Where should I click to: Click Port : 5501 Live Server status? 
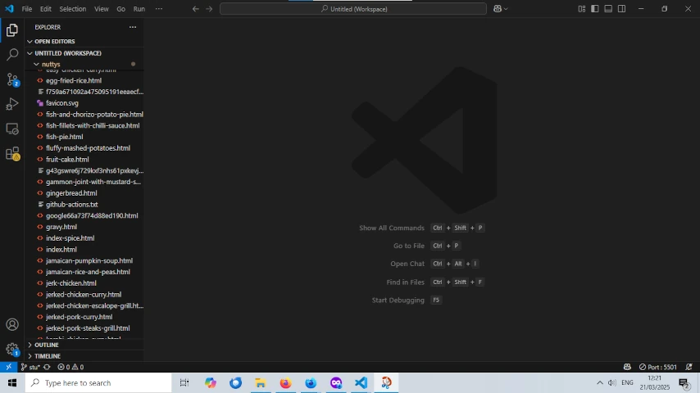click(657, 367)
